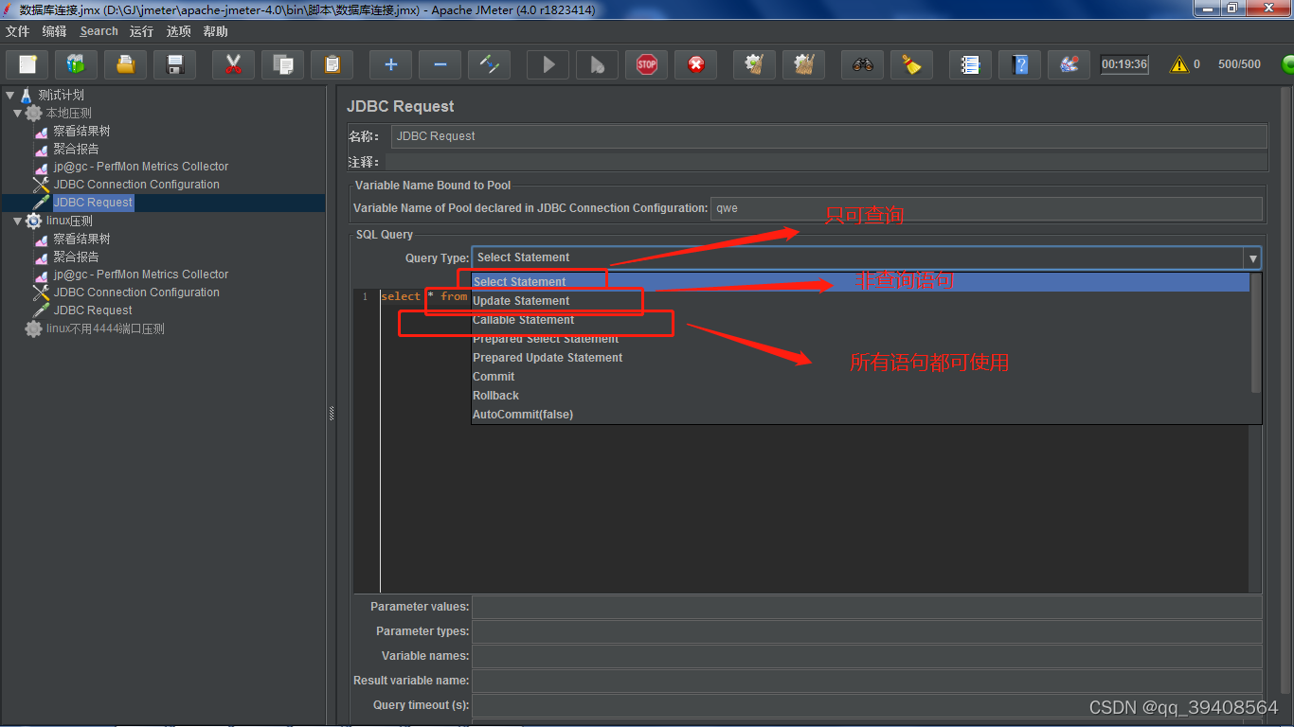
Task: Click the Result variable name field
Action: point(867,681)
